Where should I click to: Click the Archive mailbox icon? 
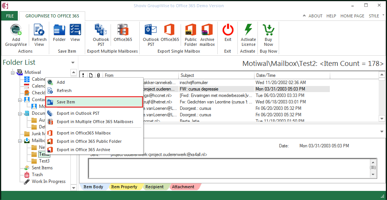[207, 30]
